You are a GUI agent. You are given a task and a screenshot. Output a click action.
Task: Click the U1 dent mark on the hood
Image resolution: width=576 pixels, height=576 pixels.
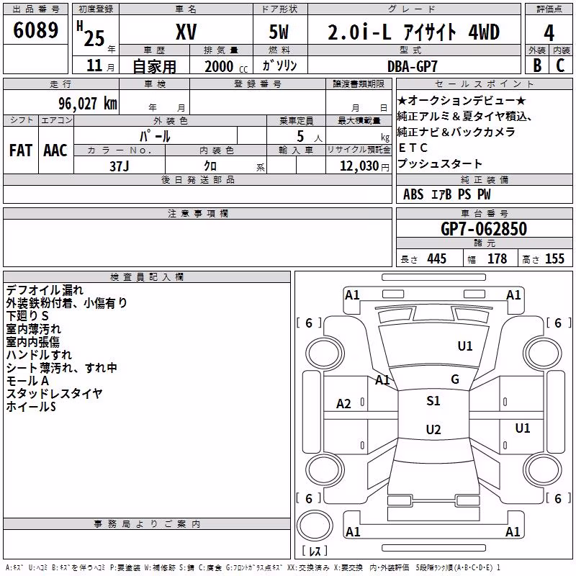(465, 346)
